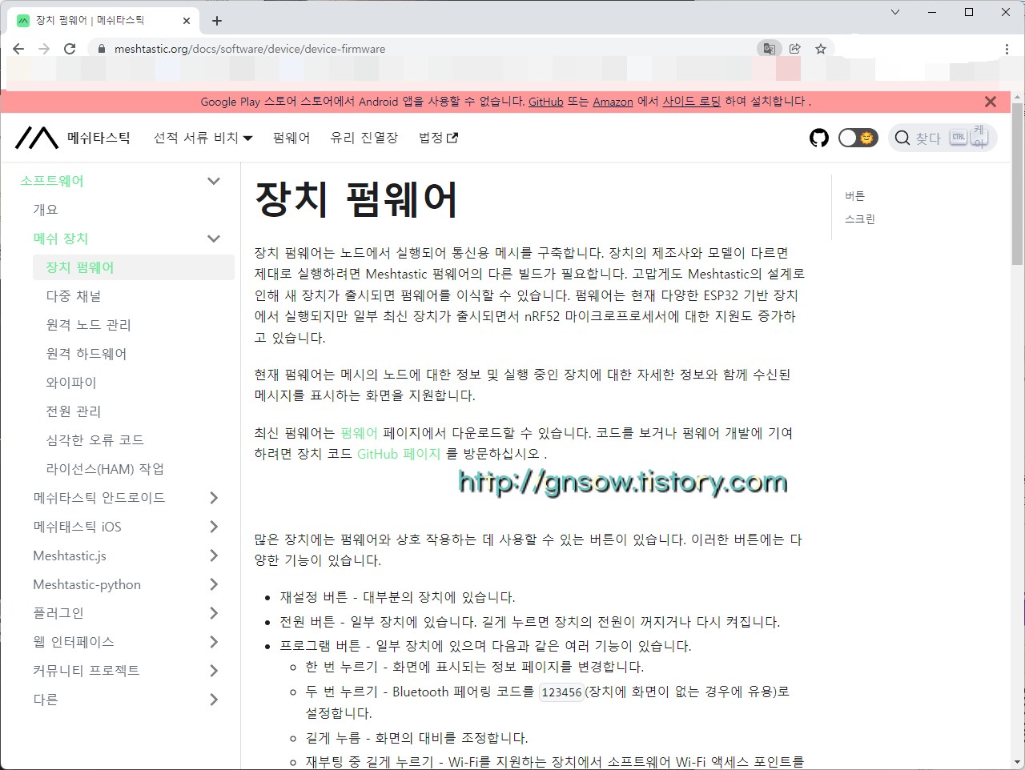Click the 소프트웨어 sidebar label
This screenshot has height=770, width=1025.
click(x=52, y=181)
